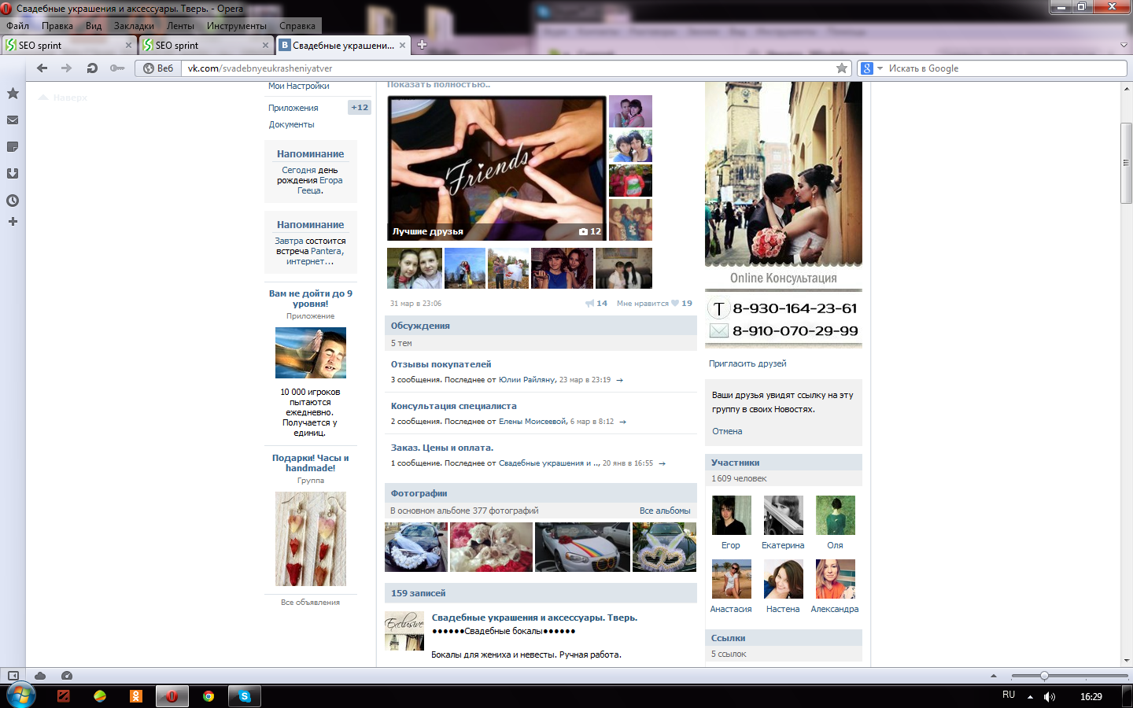
Task: Switch to the second SEO sprint tab
Action: tap(205, 46)
